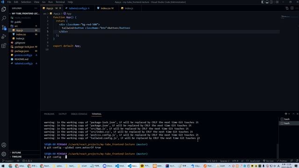Toggle the secondary side bar layout icon

point(271,2)
